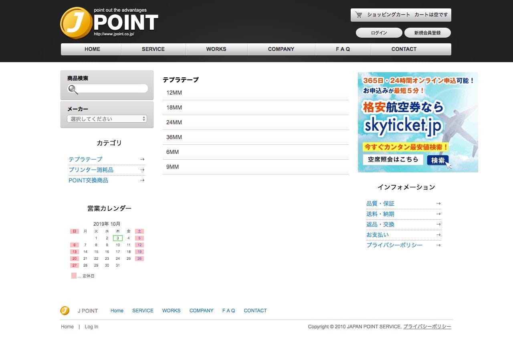Click the small J POINT logo in footer
The width and height of the screenshot is (513, 344).
pos(65,310)
